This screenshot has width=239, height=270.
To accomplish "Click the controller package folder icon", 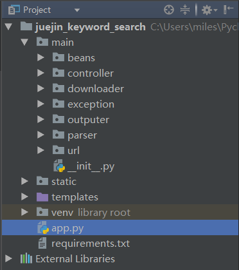I will pyautogui.click(x=58, y=73).
